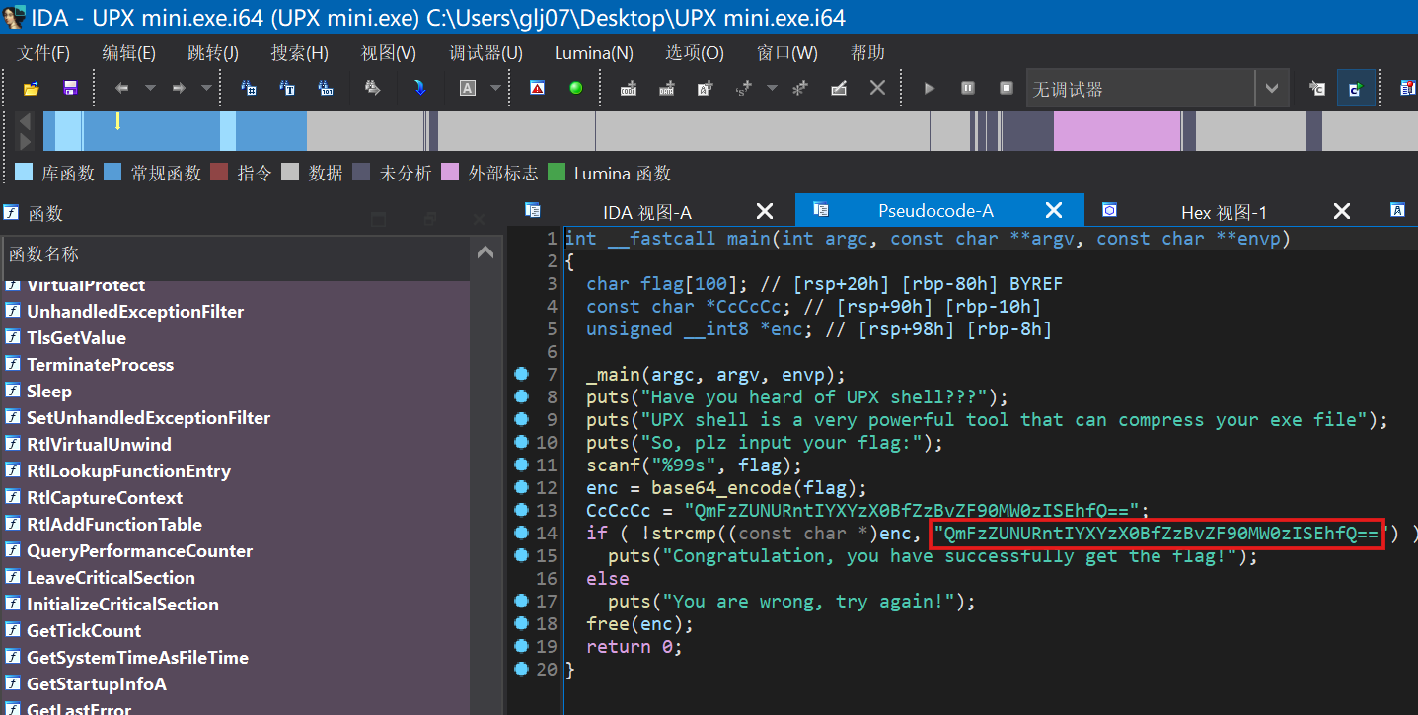Expand dropdown next to the A icon
Image resolution: width=1418 pixels, height=715 pixels.
pos(495,89)
